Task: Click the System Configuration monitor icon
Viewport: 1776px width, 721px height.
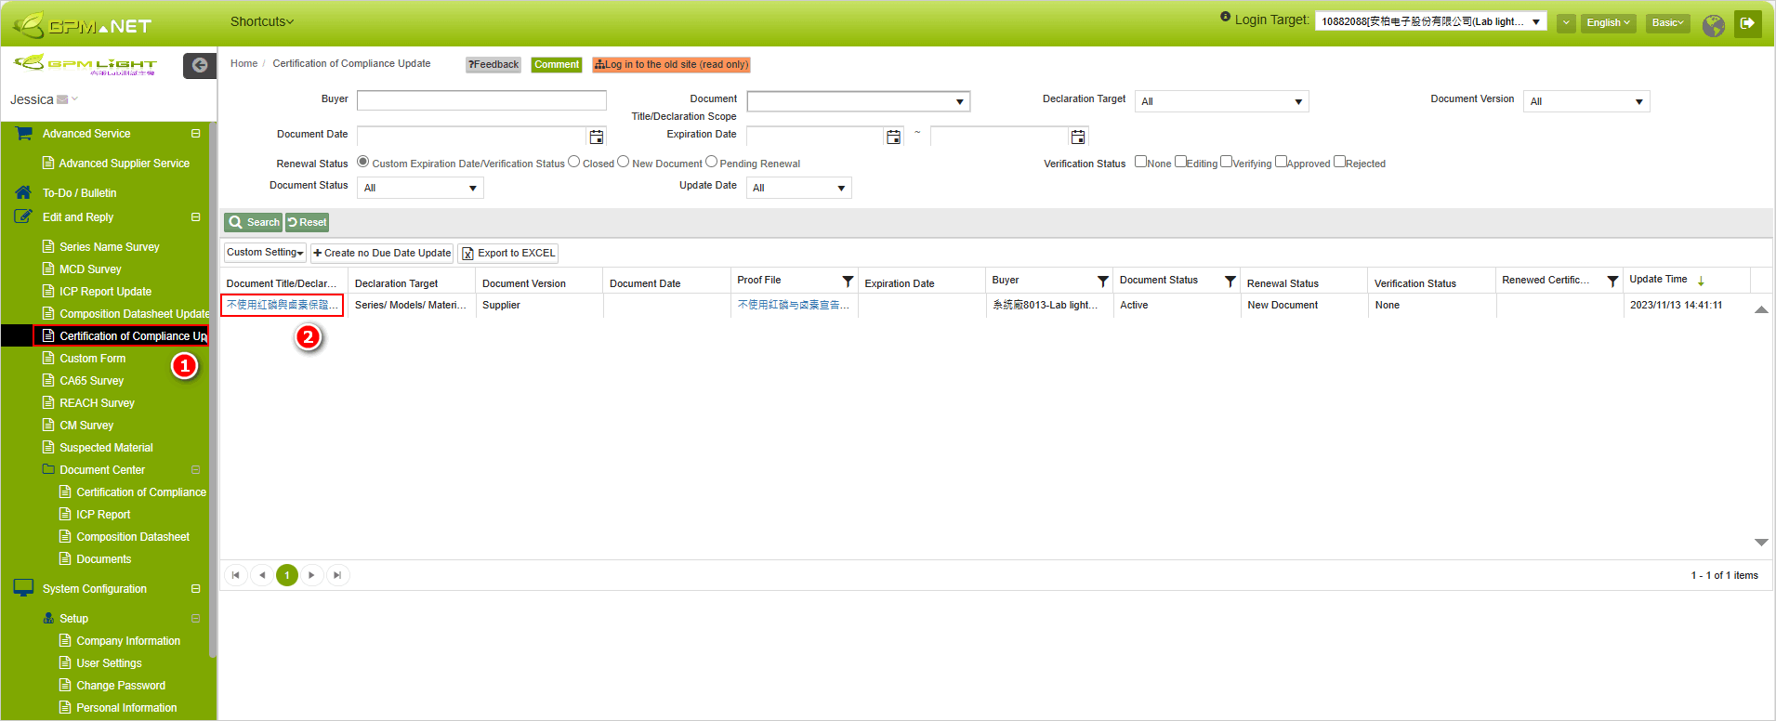Action: coord(23,588)
